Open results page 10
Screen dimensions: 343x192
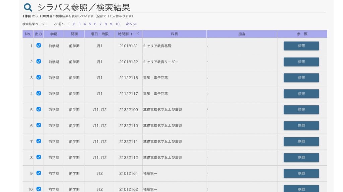tap(117, 24)
